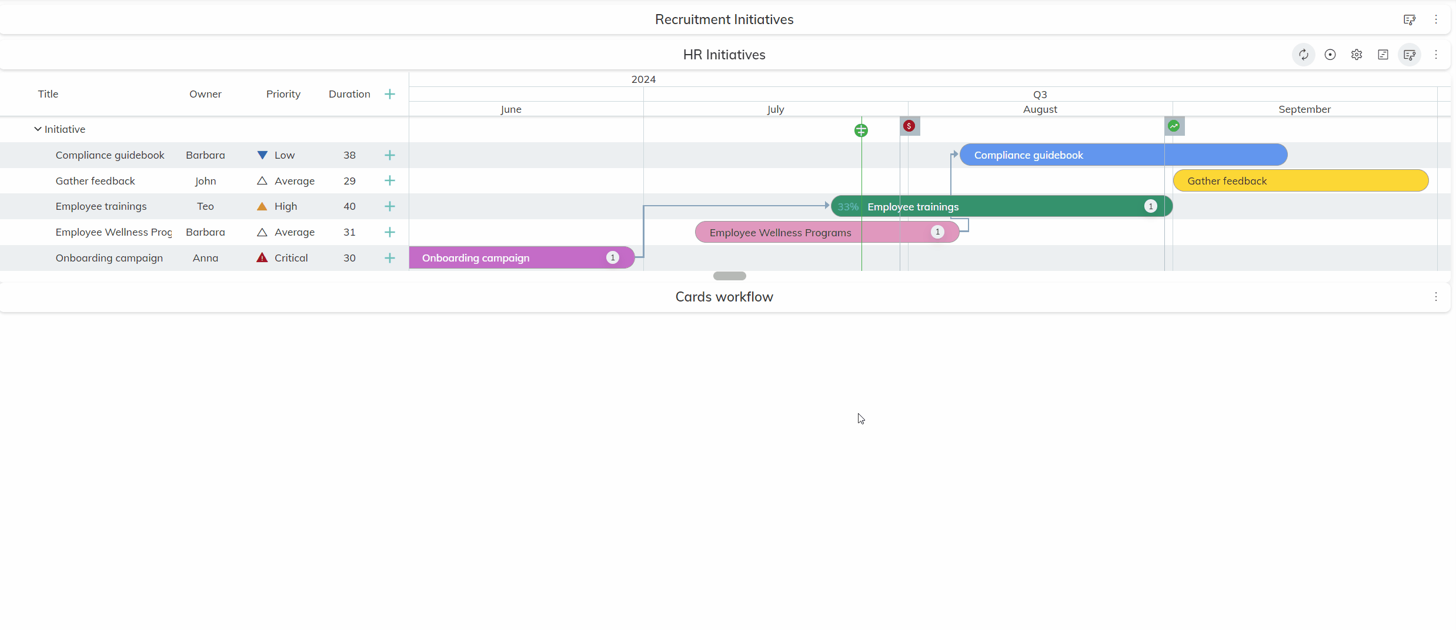
Task: Click Gather feedback title cell
Action: pos(95,181)
